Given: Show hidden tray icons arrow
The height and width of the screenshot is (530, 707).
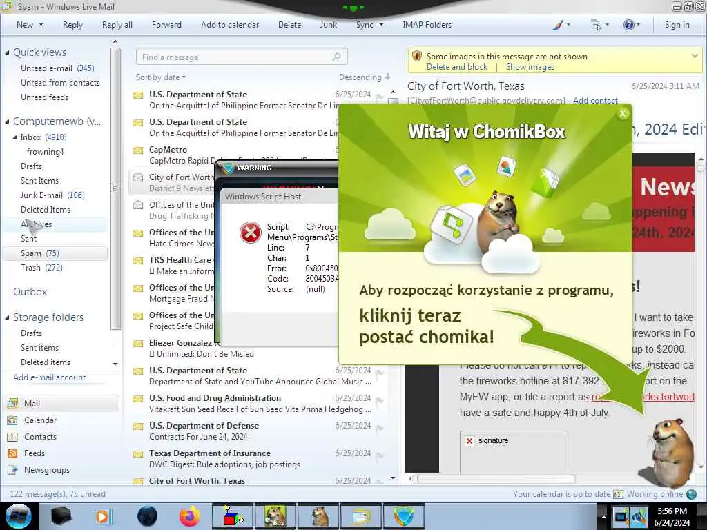Looking at the screenshot, I should point(603,516).
